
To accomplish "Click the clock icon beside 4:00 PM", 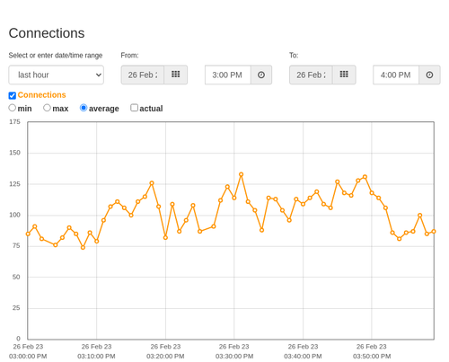I will (x=429, y=75).
